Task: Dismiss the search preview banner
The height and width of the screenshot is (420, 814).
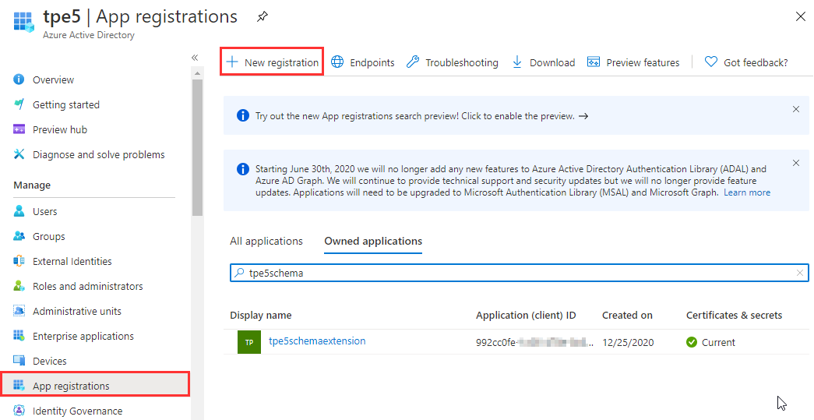Action: pos(795,109)
